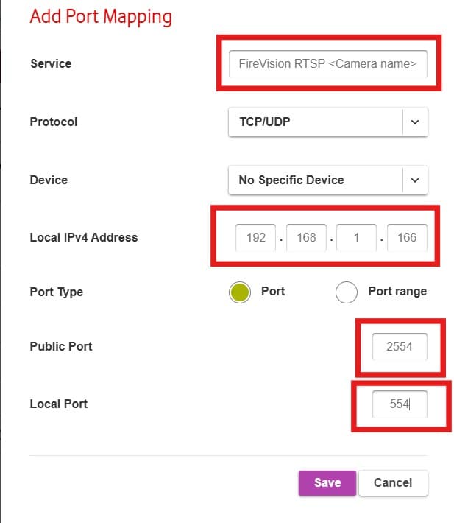Open the Device selection dropdown
The image size is (454, 523).
coord(327,180)
